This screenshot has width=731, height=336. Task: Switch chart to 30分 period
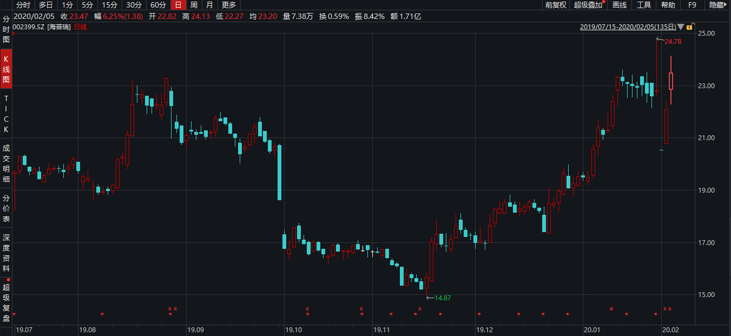(x=134, y=5)
